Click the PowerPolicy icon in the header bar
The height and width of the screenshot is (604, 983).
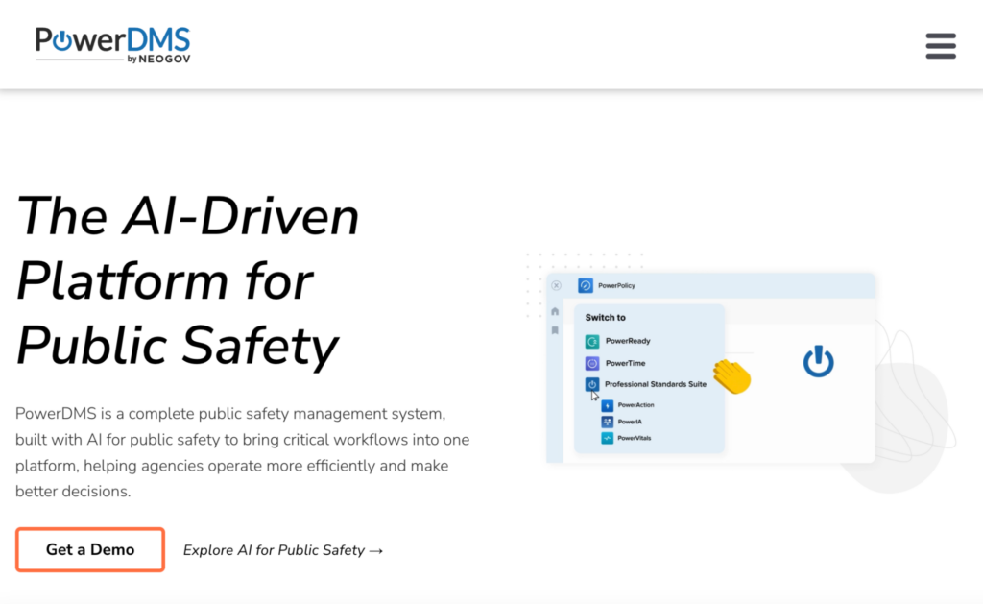click(x=585, y=285)
